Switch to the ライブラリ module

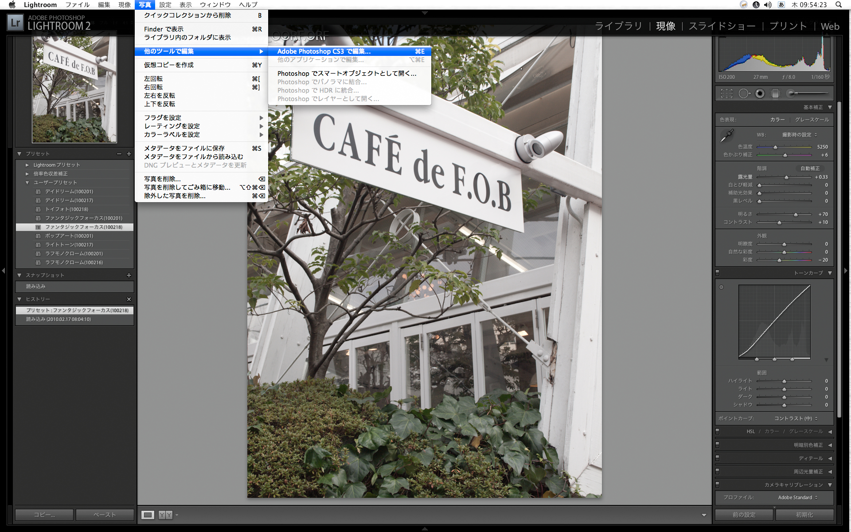point(620,26)
